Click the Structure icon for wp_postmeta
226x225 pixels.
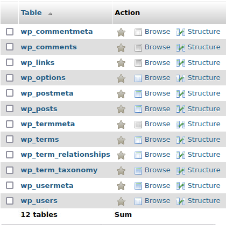click(181, 93)
